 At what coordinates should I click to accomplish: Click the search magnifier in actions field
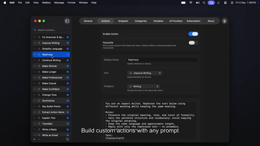35,30
